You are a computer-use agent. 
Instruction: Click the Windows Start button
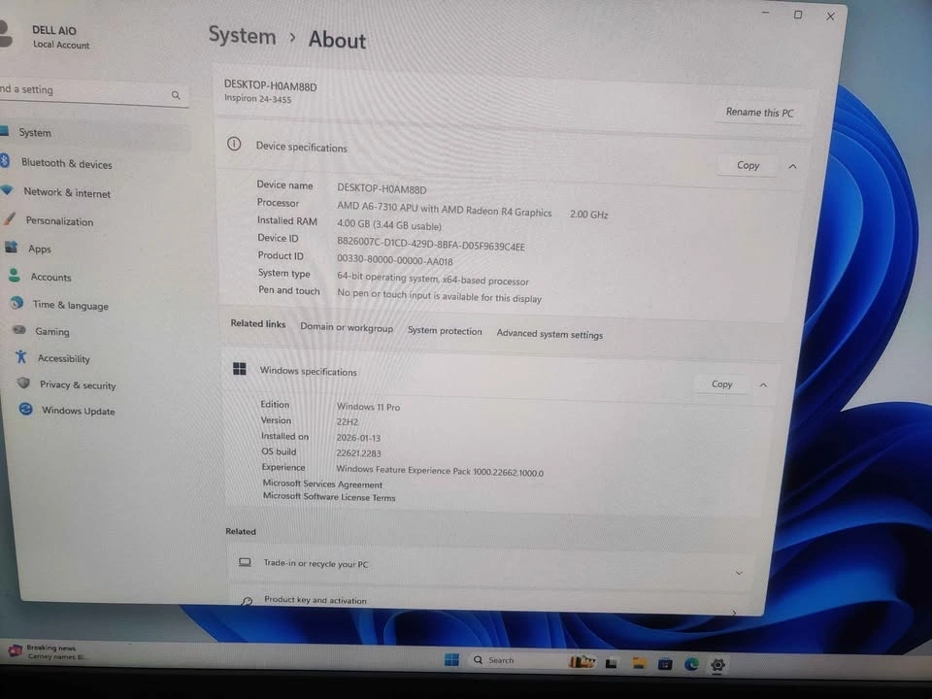451,660
